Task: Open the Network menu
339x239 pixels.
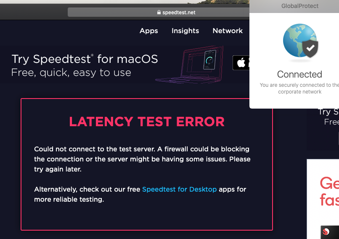Action: [x=228, y=31]
